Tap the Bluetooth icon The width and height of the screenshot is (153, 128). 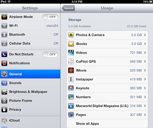click(4, 35)
